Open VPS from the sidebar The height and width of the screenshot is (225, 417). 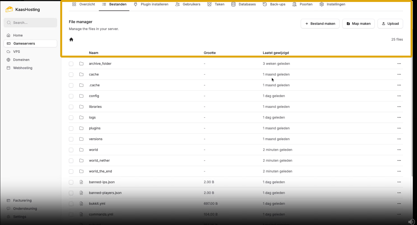pyautogui.click(x=16, y=52)
